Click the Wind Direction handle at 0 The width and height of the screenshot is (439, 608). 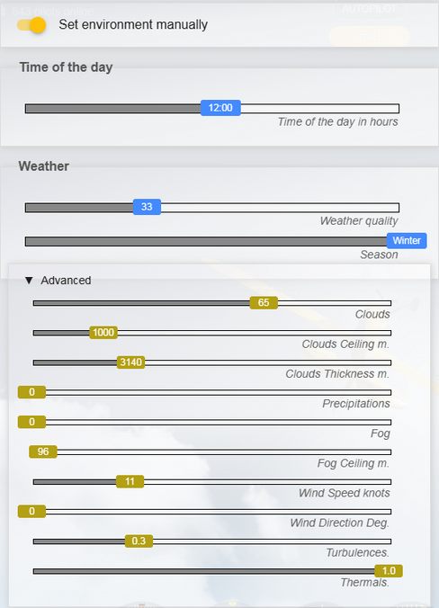pos(31,512)
